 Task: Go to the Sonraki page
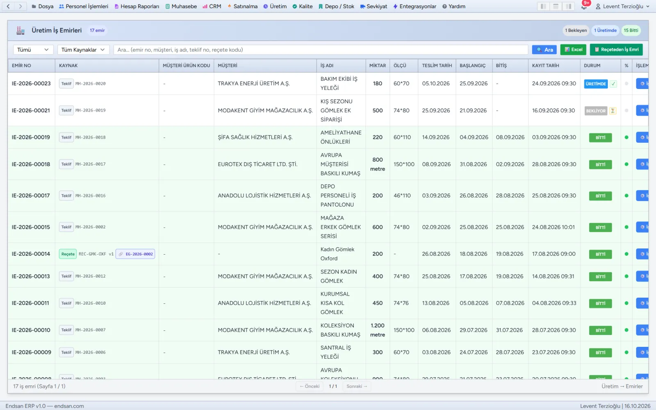pos(357,386)
